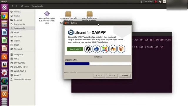Click the Joomla icon in the installer
The image size is (188, 106).
[x=105, y=49]
